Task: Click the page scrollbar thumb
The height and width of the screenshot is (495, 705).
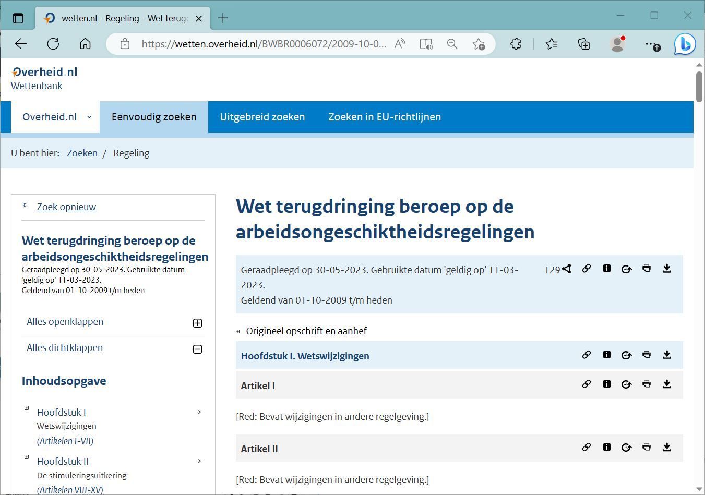Action: [699, 87]
